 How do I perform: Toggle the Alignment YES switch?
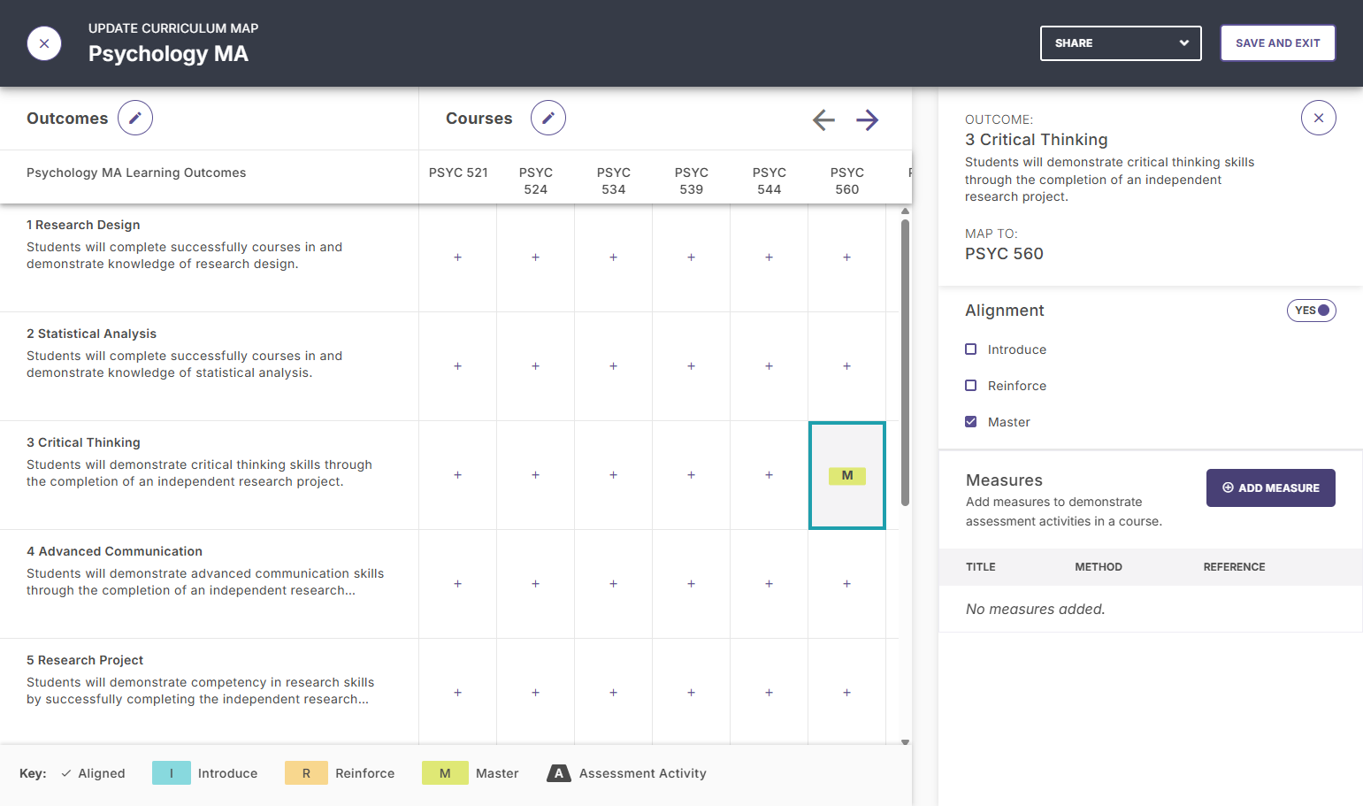1311,311
